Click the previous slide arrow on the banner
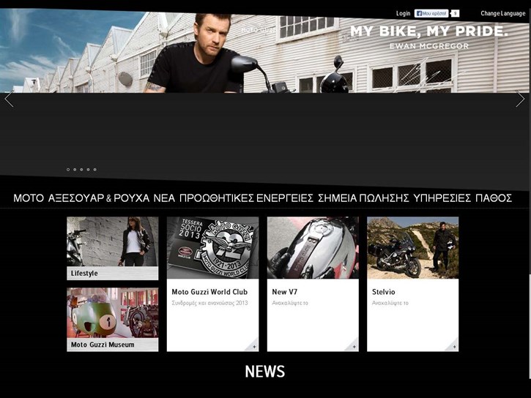The height and width of the screenshot is (398, 531). tap(10, 99)
